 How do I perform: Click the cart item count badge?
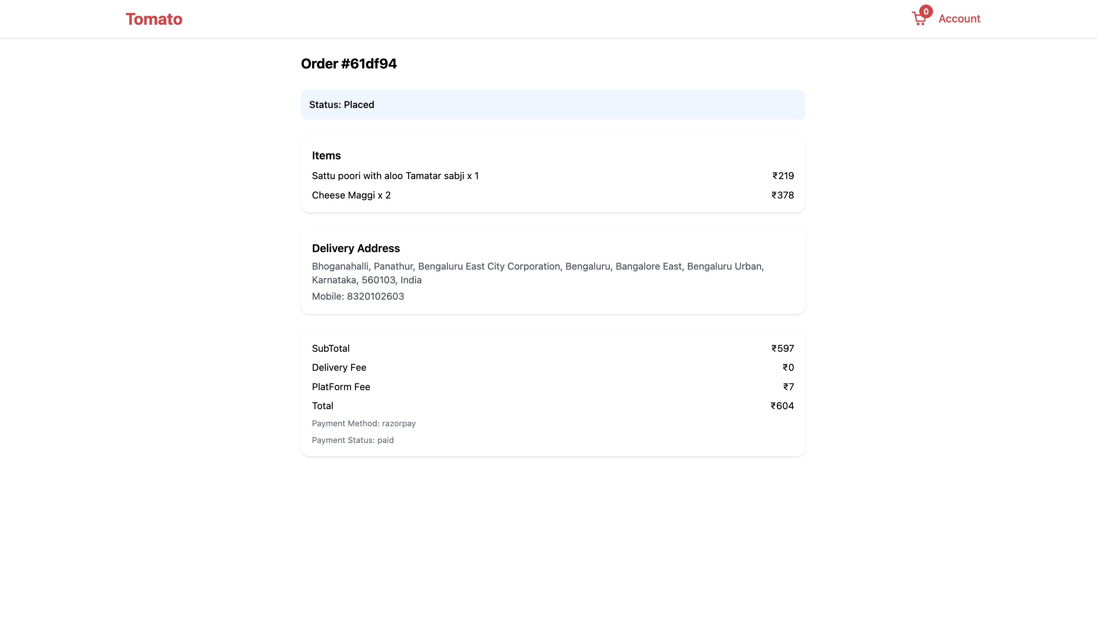926,11
